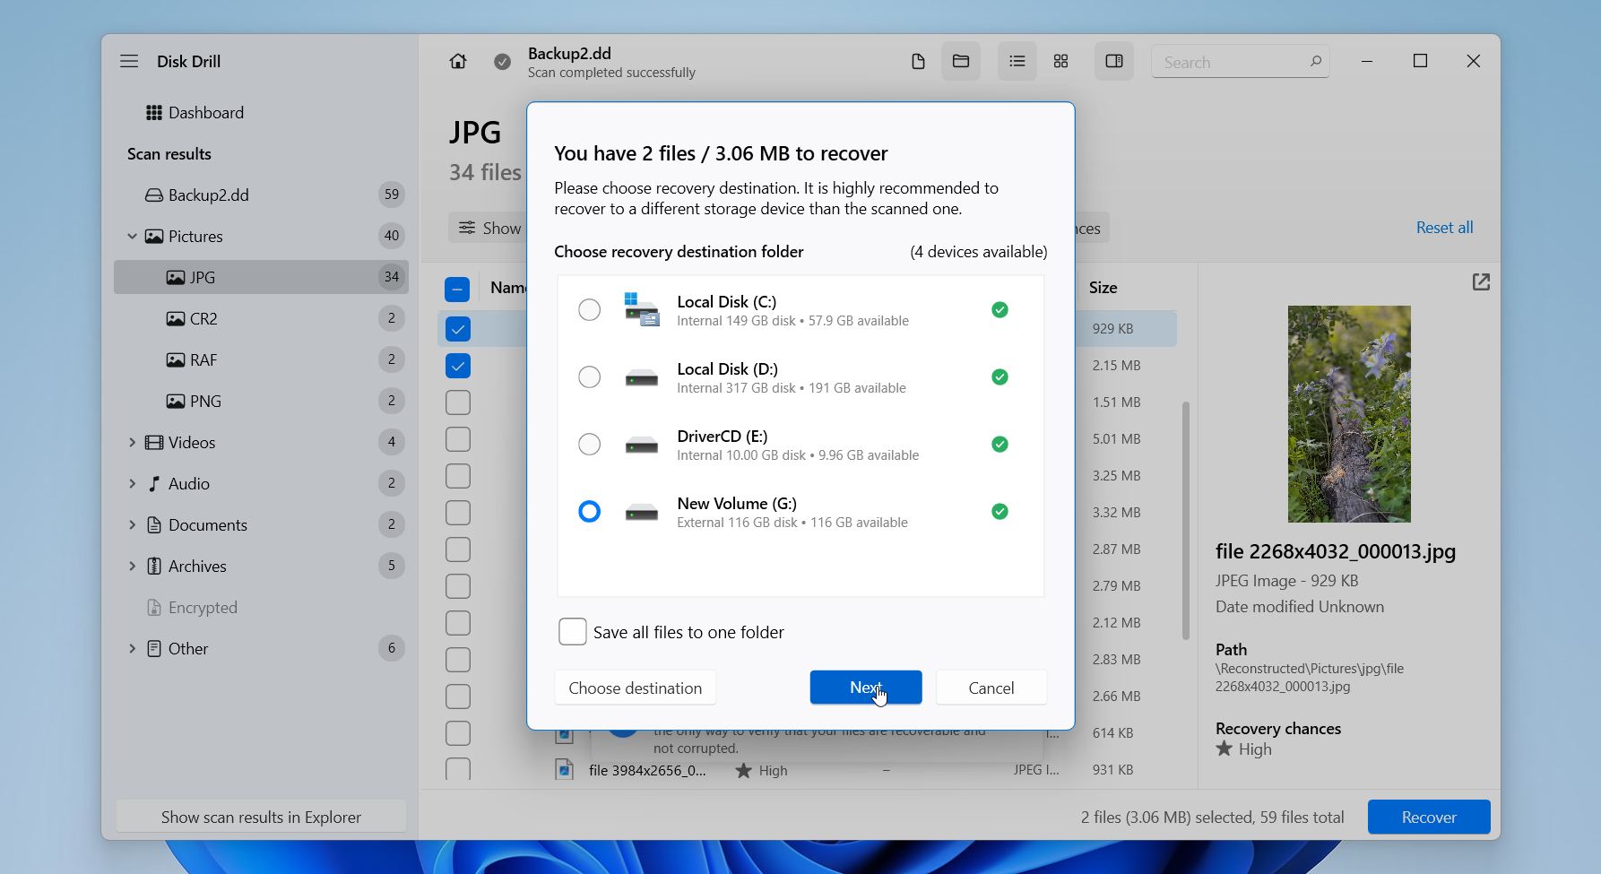Select Local Disk (D:) radio button
The image size is (1601, 874).
pyautogui.click(x=589, y=376)
